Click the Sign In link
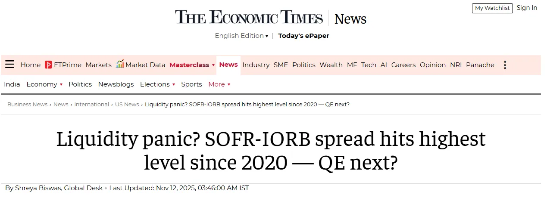This screenshot has width=547, height=204. click(527, 8)
